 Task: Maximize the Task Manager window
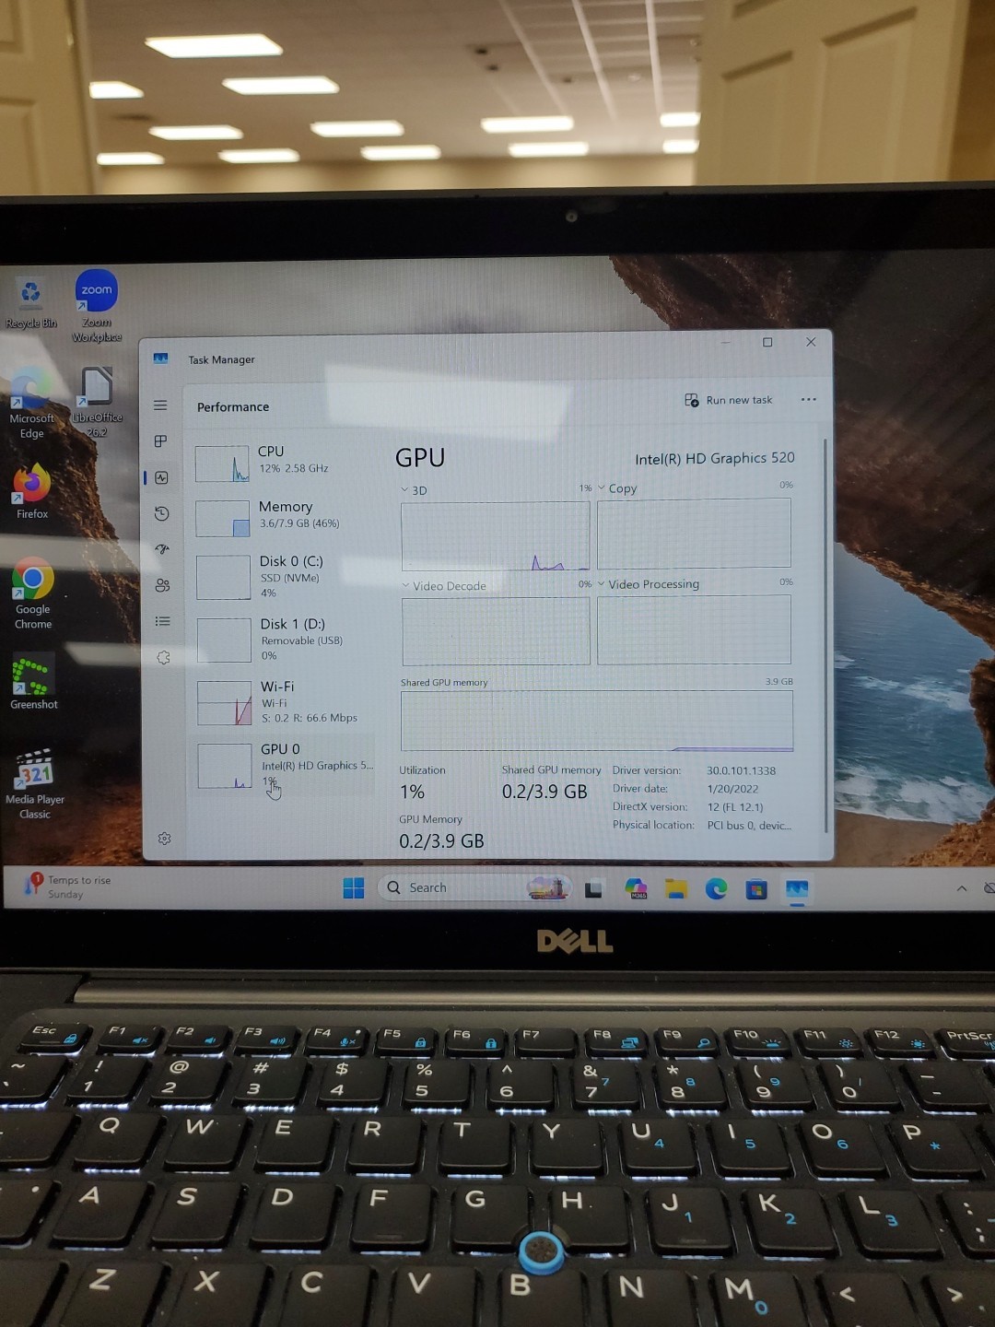coord(767,342)
